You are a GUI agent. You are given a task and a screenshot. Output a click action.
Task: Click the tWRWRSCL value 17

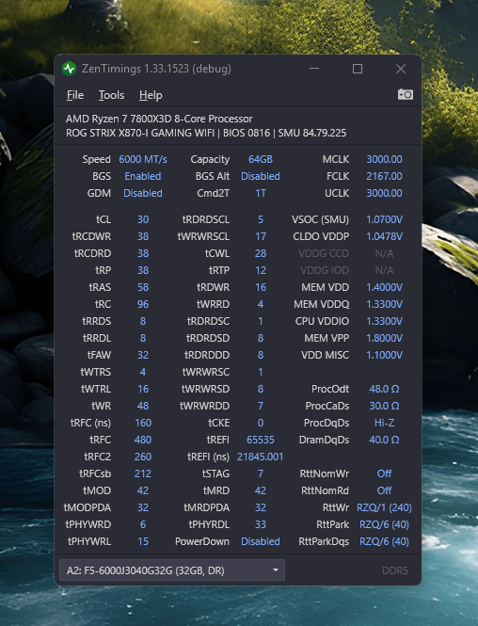261,236
